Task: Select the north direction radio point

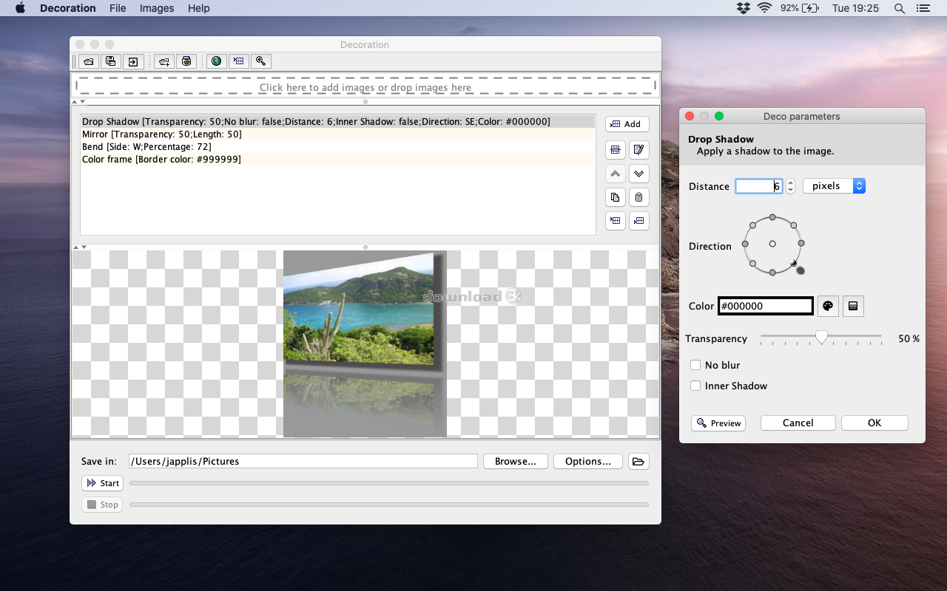Action: [772, 217]
